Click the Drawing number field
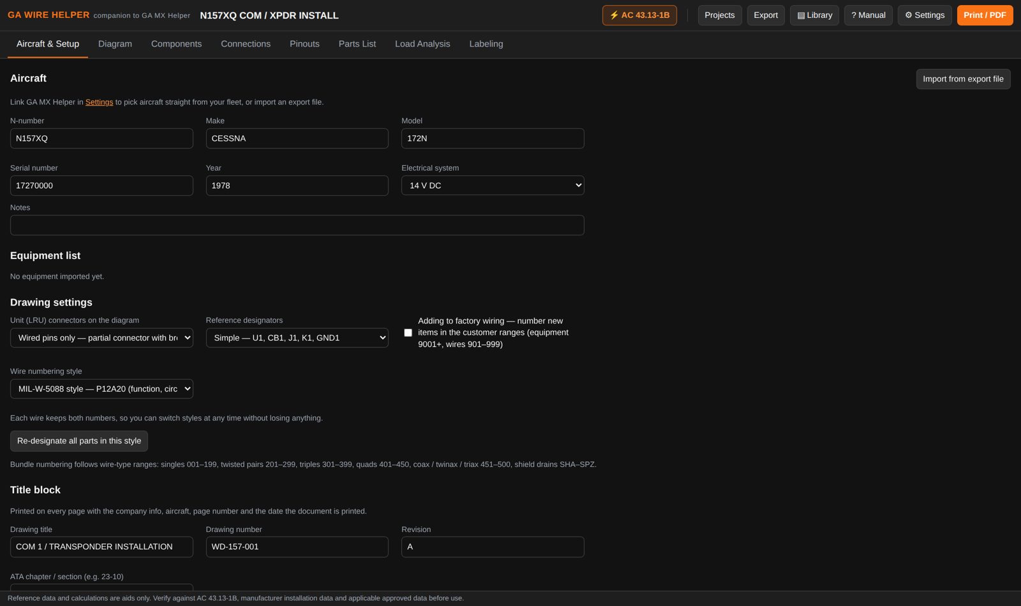The height and width of the screenshot is (606, 1021). pos(297,547)
